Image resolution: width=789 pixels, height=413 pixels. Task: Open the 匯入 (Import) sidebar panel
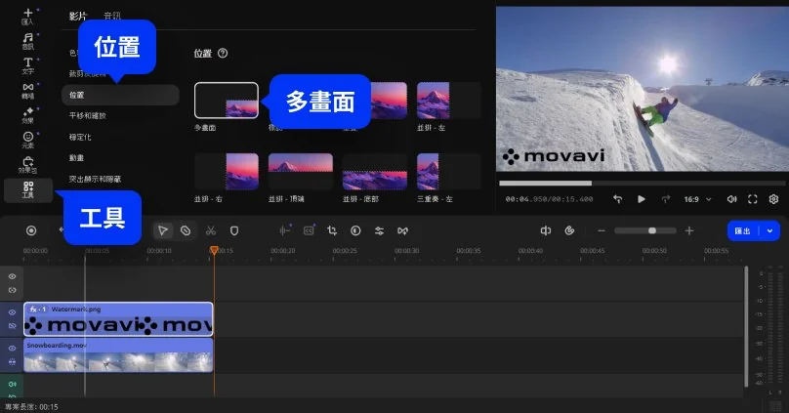[x=28, y=16]
